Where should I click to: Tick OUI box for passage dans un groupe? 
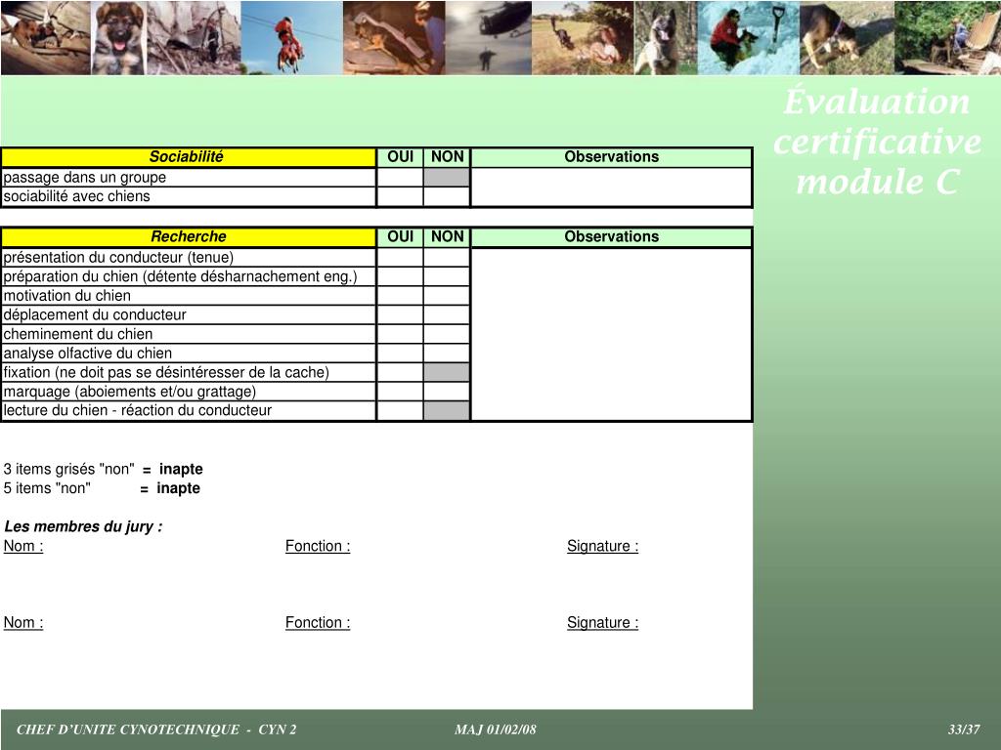point(400,178)
